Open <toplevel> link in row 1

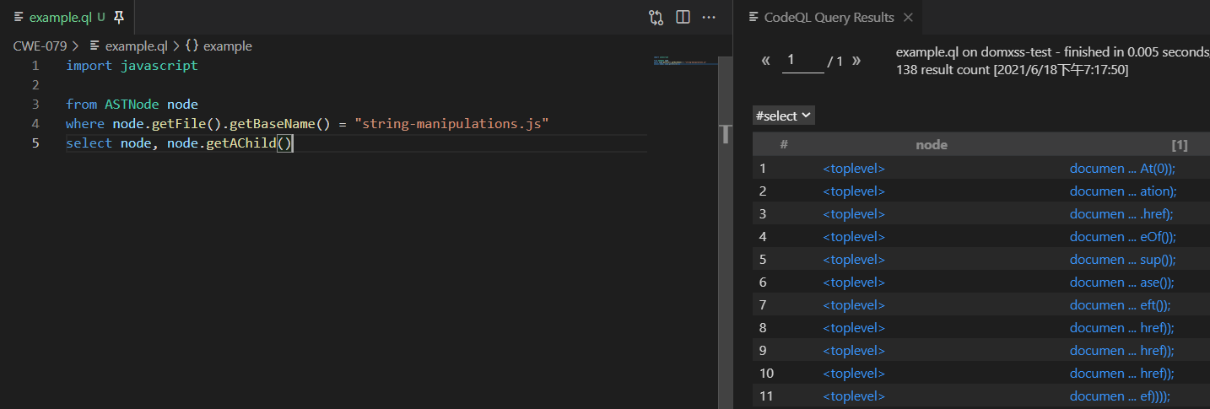pos(854,169)
